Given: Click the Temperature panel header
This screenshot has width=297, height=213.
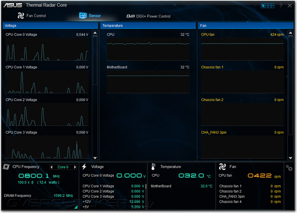Looking at the screenshot, I should [148, 26].
